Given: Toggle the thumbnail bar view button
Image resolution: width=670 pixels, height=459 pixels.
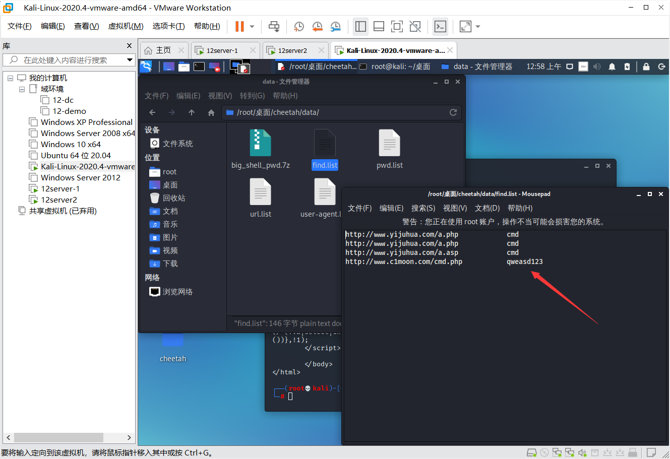Looking at the screenshot, I should click(379, 26).
